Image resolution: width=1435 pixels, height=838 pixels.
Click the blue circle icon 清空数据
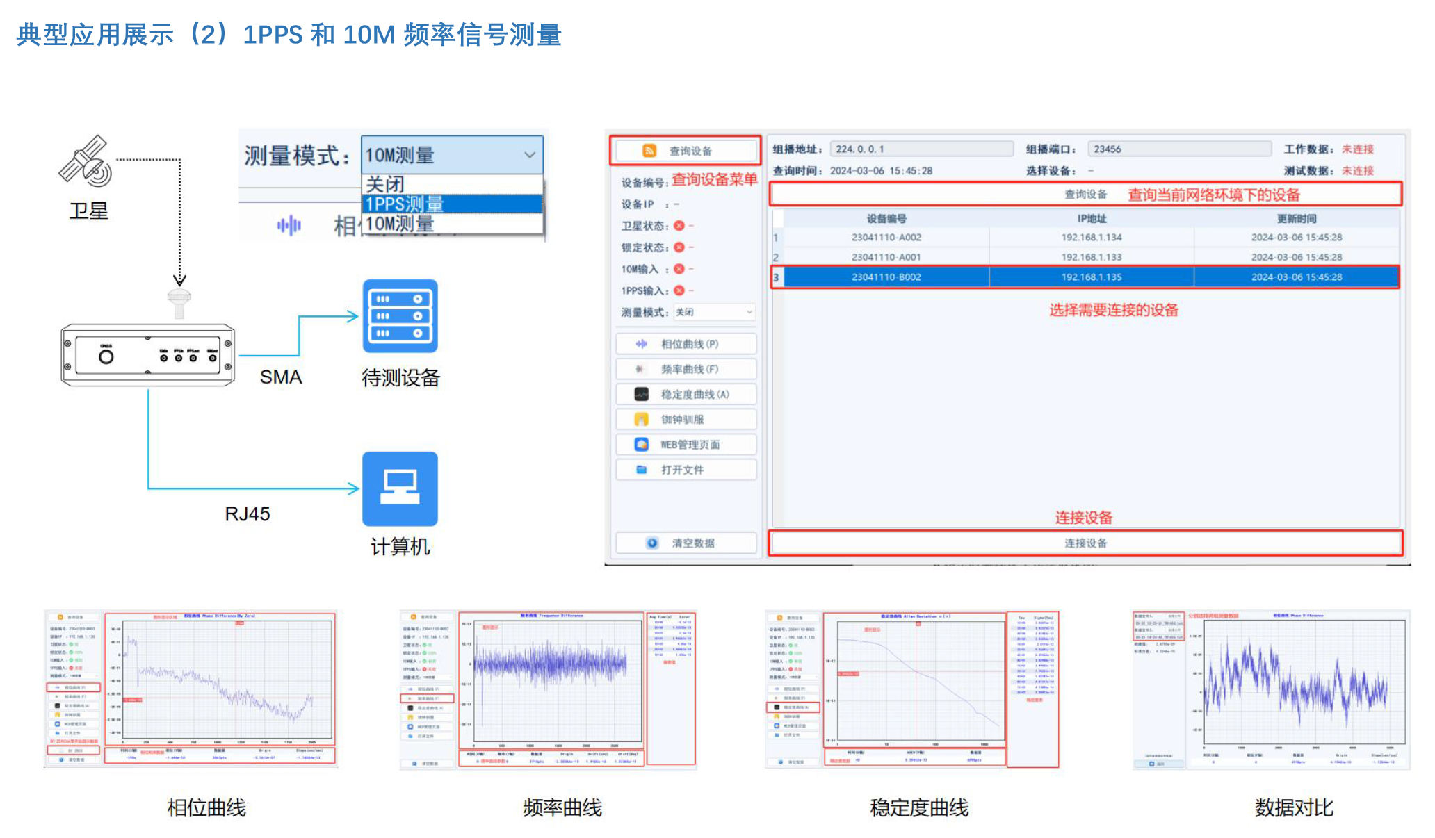[x=652, y=543]
